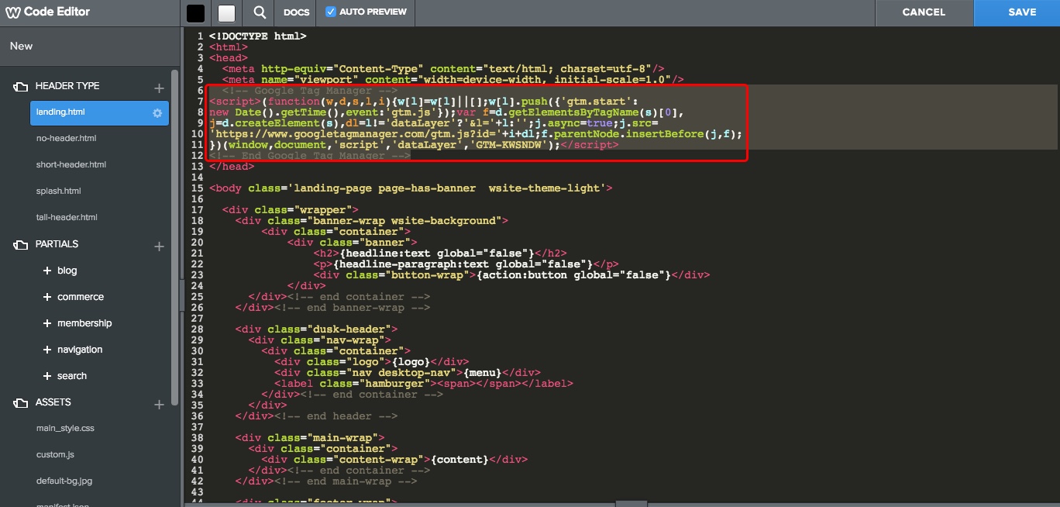Click the div class="wrapper" line
1060x507 pixels.
coord(290,210)
